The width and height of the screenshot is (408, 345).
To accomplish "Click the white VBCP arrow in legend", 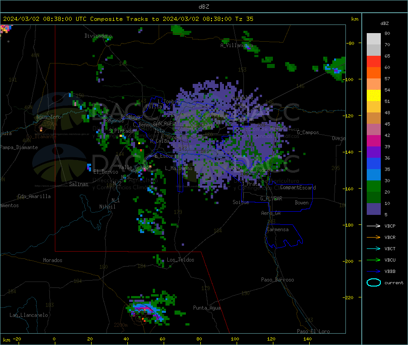I will tap(374, 226).
